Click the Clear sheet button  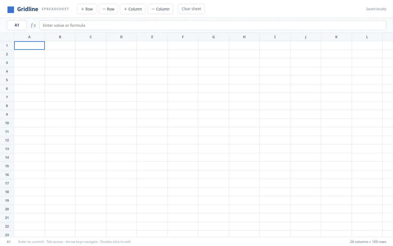coord(191,9)
